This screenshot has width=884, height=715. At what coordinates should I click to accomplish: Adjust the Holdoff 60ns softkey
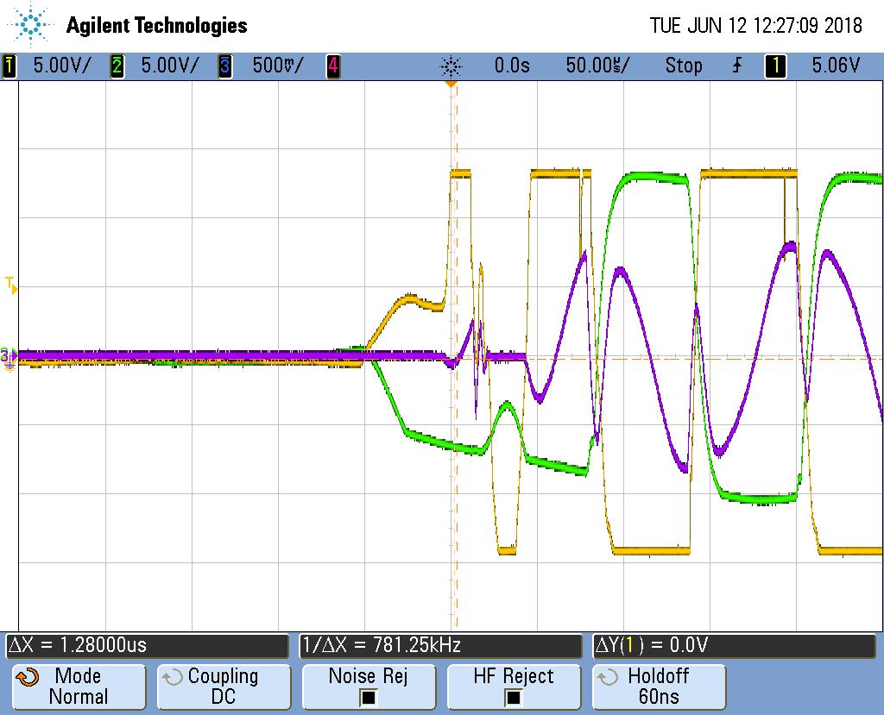(x=659, y=687)
